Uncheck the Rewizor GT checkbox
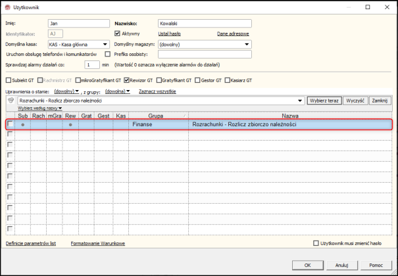 click(x=127, y=80)
